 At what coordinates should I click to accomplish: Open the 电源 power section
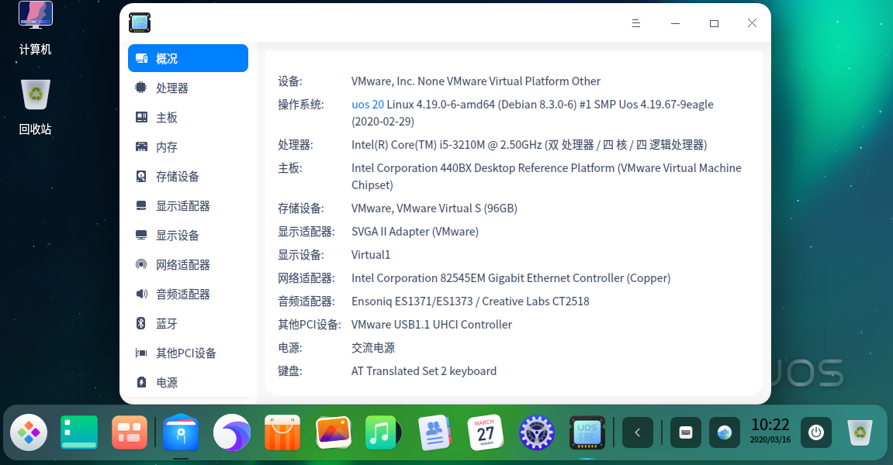click(188, 383)
